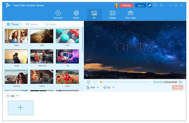The width and height of the screenshot is (189, 123).
Task: Switch to the Ripper module
Action: [x=76, y=15]
